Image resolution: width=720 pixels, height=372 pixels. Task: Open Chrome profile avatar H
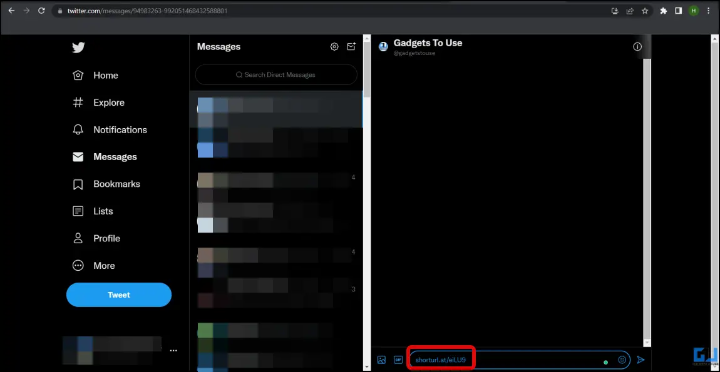693,11
